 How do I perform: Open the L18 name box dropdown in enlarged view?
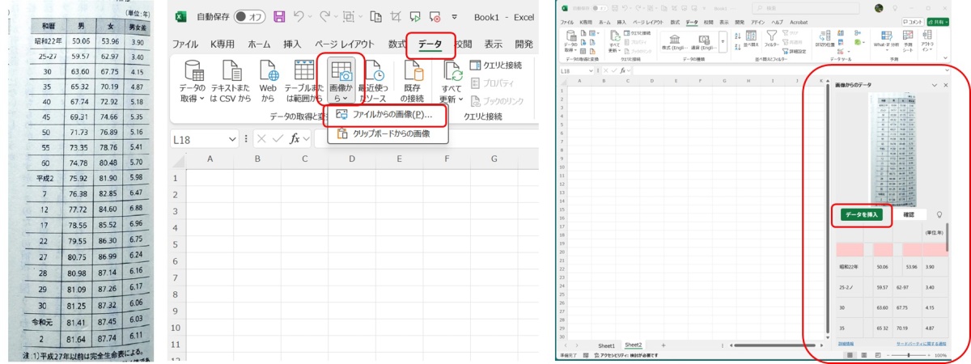click(x=232, y=139)
